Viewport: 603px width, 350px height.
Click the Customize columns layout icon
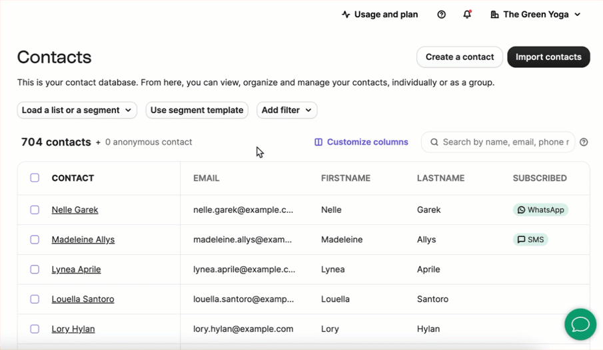(318, 142)
